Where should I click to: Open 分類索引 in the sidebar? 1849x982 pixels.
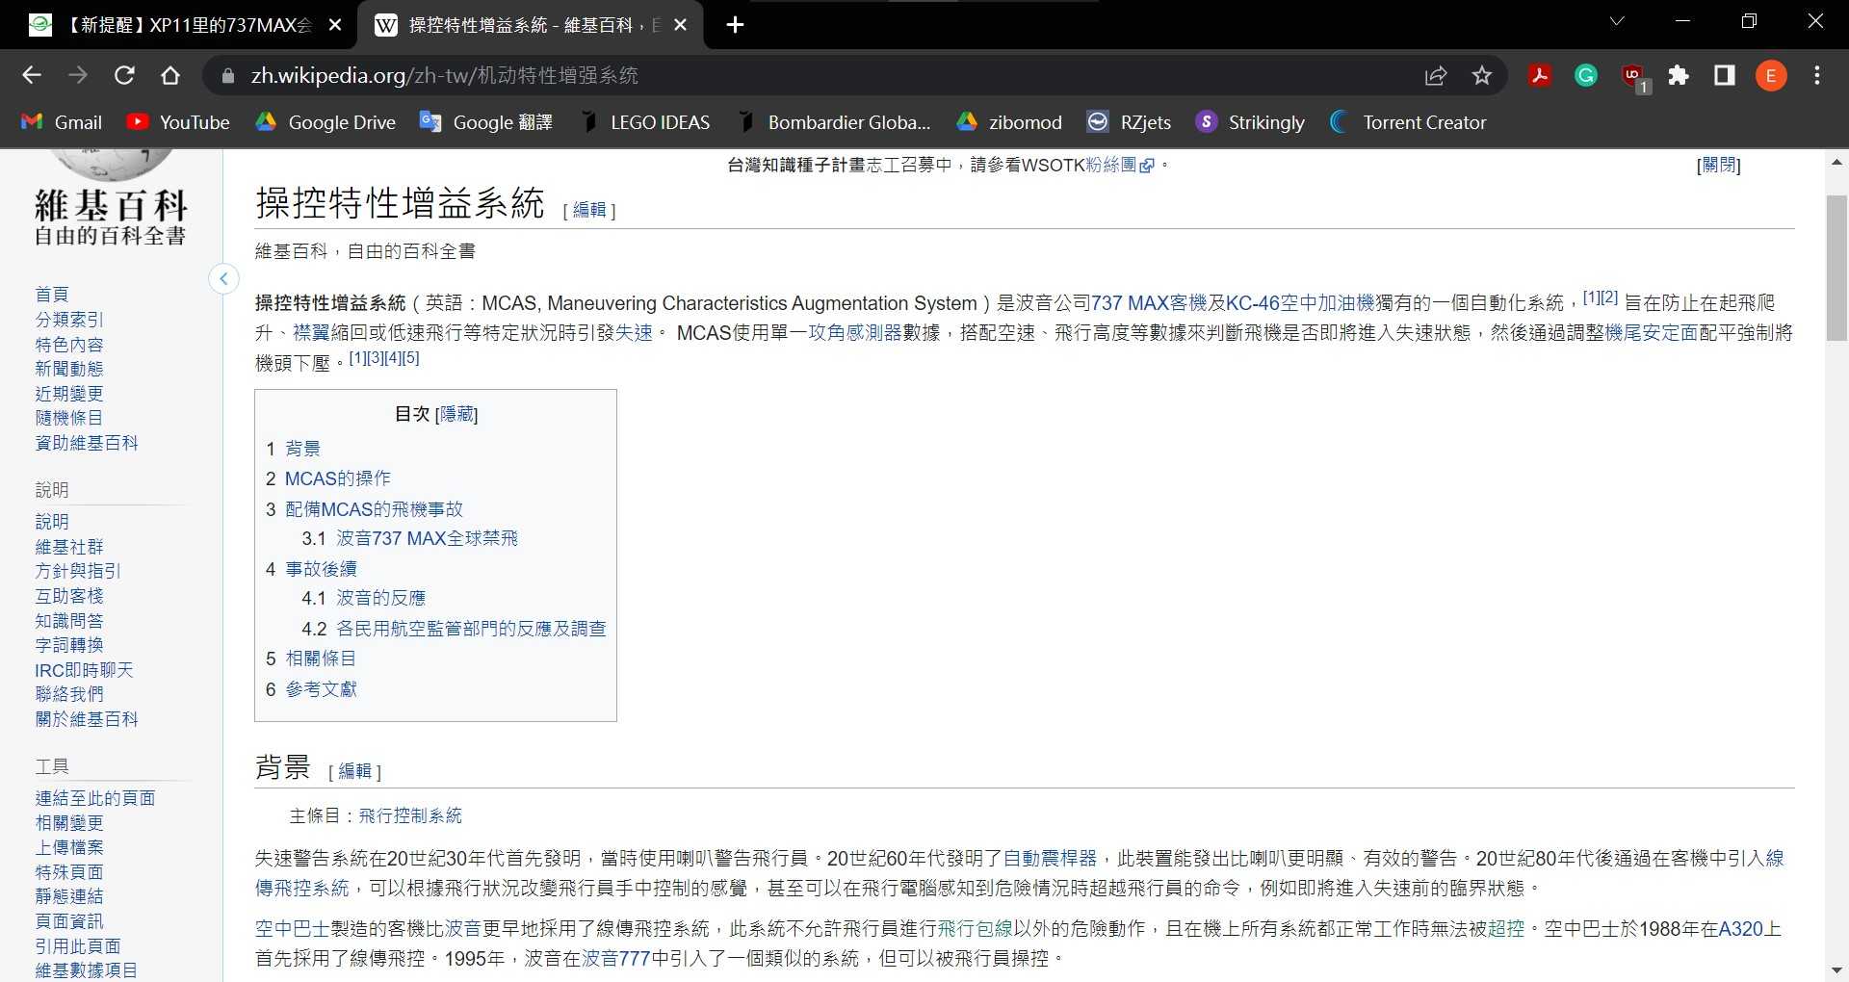pyautogui.click(x=69, y=320)
